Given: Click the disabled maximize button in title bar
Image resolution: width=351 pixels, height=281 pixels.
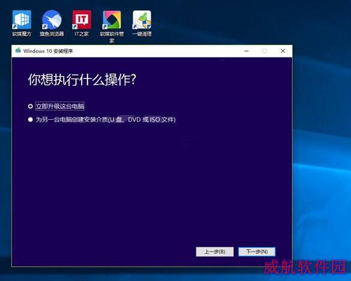Looking at the screenshot, I should click(x=265, y=51).
